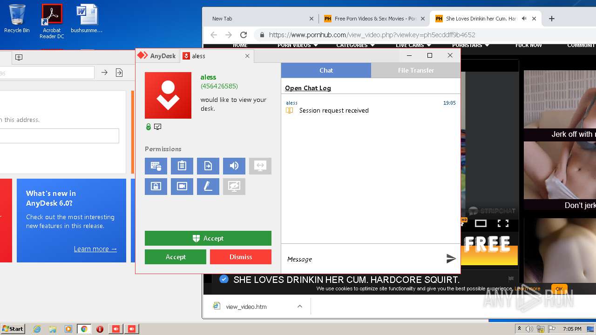Select the aless tab in AnyDesk
This screenshot has height=335, width=596.
[217, 56]
